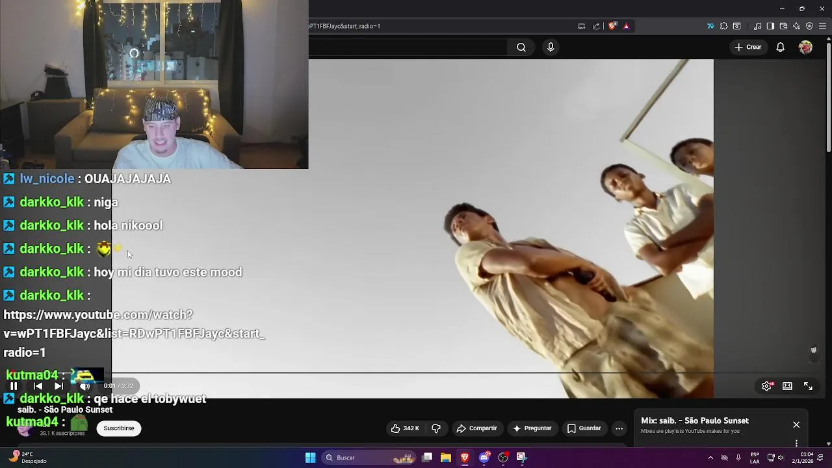Toggle theater mode view
Image resolution: width=832 pixels, height=468 pixels.
click(x=787, y=386)
